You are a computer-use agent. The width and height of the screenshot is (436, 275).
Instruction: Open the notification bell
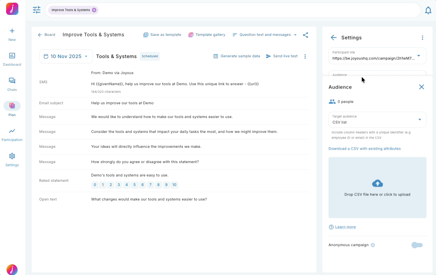428,10
